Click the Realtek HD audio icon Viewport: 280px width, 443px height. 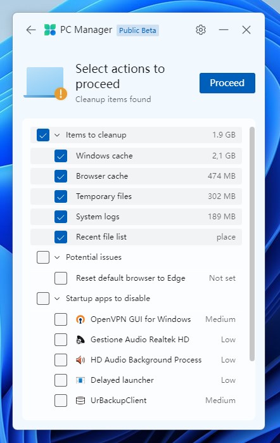(x=80, y=340)
